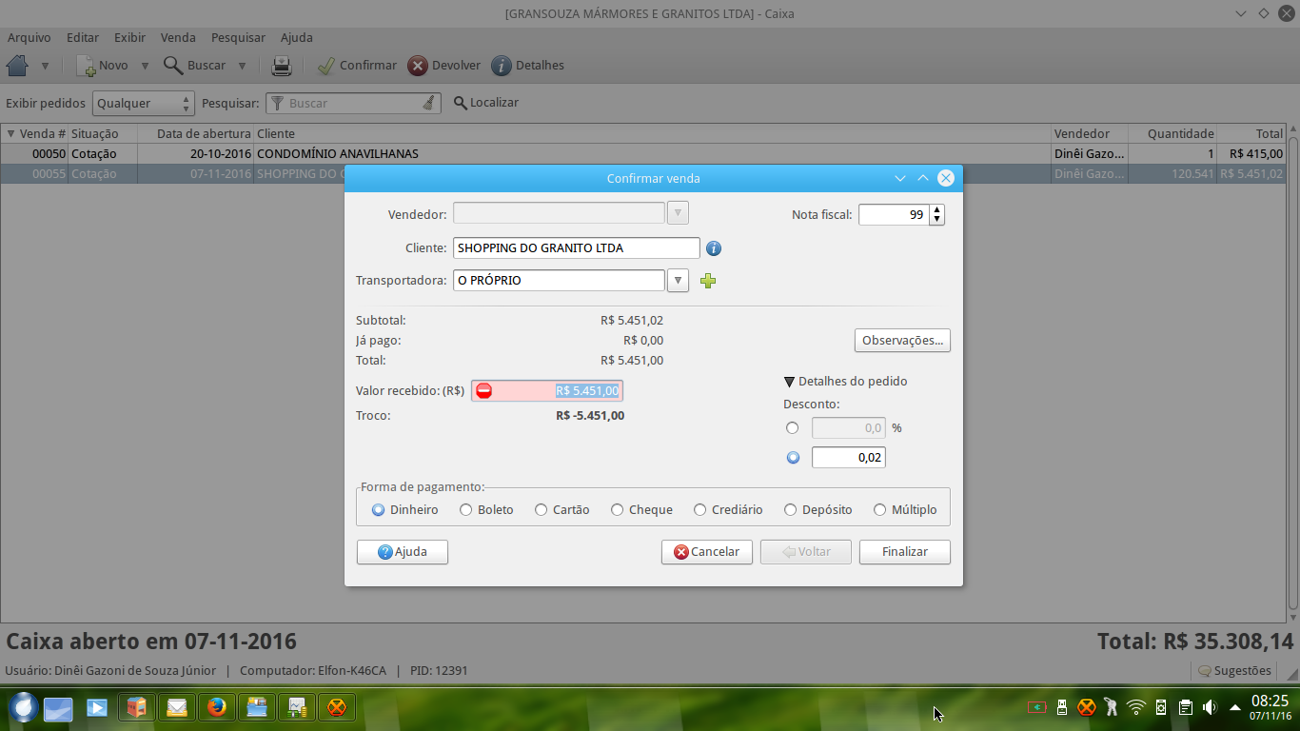Click the Detalhes info toolbar button
Viewport: 1300px width, 731px height.
[528, 66]
